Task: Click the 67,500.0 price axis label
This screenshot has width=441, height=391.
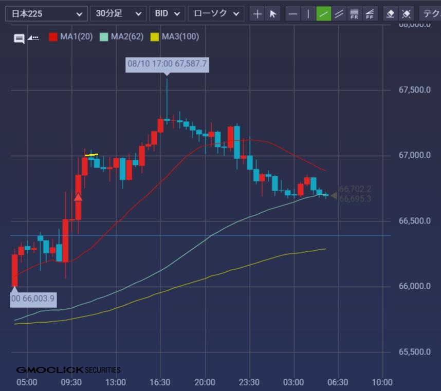Action: [x=415, y=90]
